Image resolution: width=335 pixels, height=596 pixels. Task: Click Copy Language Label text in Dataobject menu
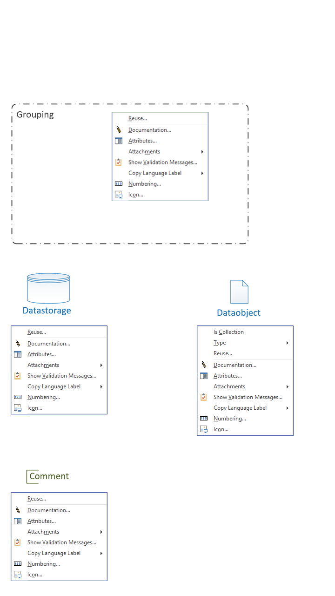pos(240,408)
